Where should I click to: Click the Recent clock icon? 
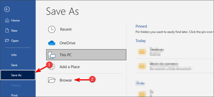(51, 29)
